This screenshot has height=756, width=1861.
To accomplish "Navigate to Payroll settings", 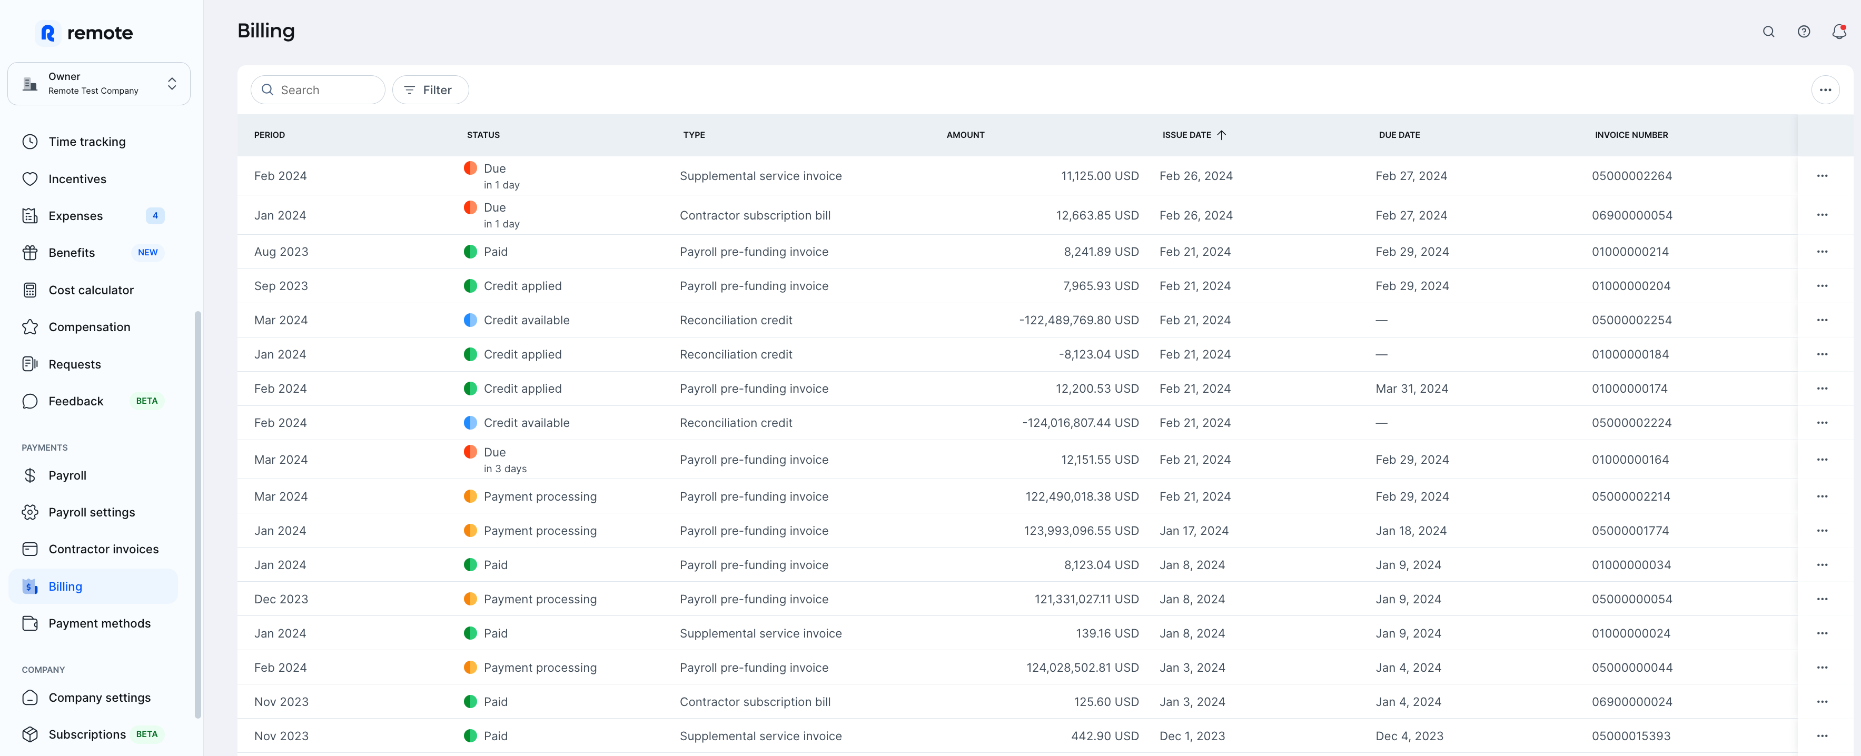I will pyautogui.click(x=93, y=513).
